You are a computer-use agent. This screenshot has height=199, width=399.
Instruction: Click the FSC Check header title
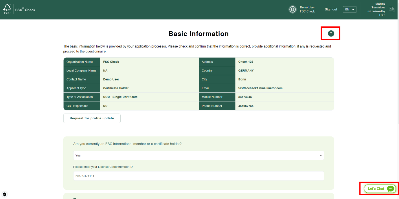pyautogui.click(x=25, y=10)
